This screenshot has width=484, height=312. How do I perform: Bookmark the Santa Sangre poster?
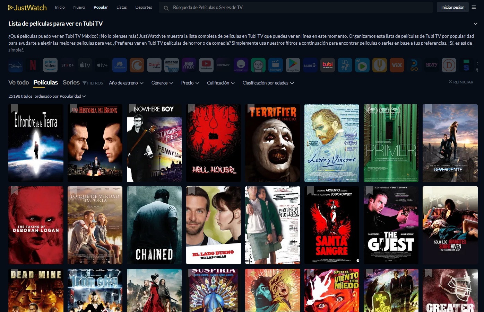pos(310,191)
